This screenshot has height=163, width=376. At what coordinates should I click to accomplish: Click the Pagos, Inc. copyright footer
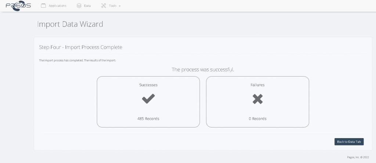click(x=357, y=157)
